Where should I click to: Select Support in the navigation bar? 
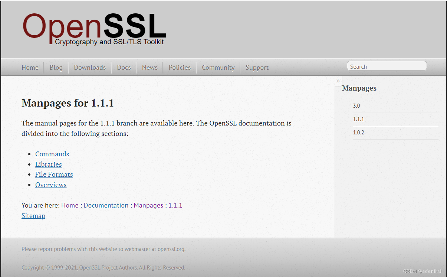click(257, 68)
